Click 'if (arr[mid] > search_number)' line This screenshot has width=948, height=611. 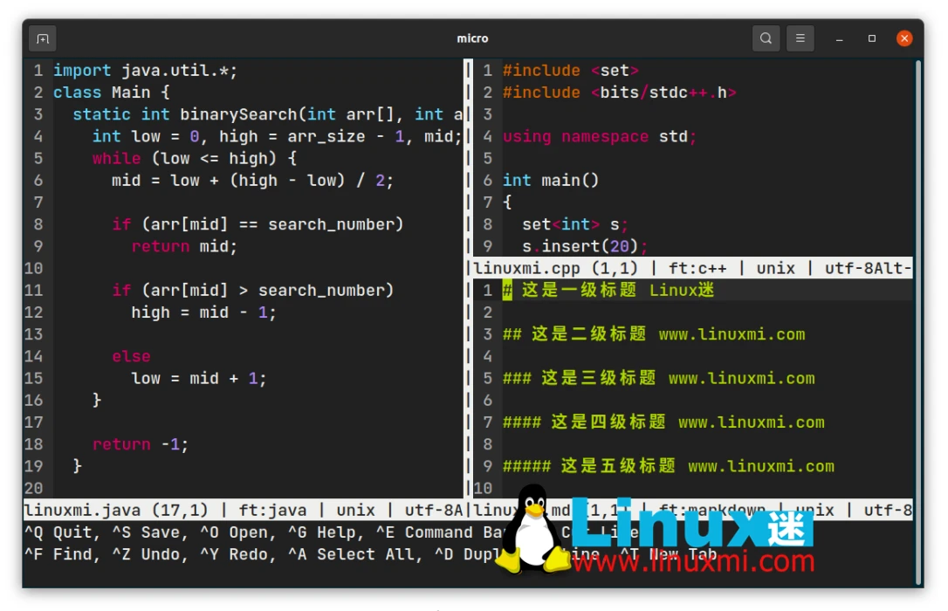pyautogui.click(x=253, y=290)
